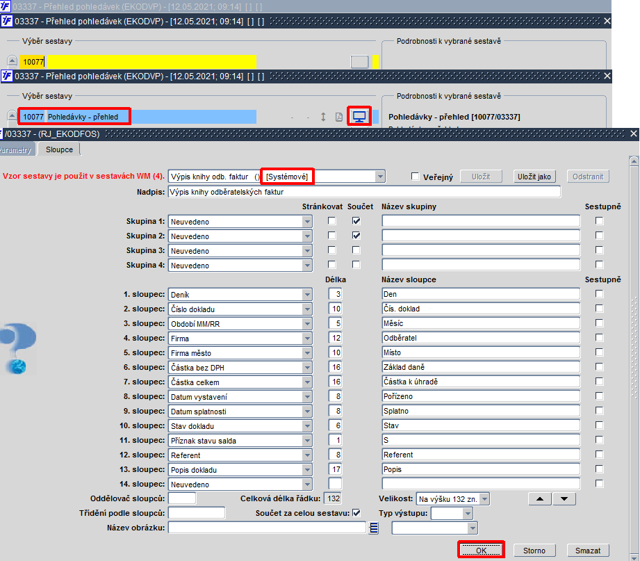Expand the 6. sloupec Částka bez DPH dropdown

(307, 368)
